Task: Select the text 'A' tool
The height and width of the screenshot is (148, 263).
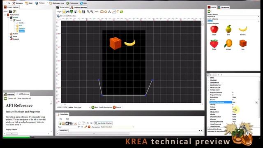Action: [109, 12]
